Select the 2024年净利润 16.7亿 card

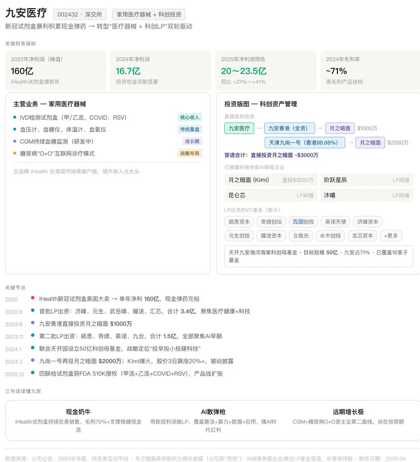point(161,70)
